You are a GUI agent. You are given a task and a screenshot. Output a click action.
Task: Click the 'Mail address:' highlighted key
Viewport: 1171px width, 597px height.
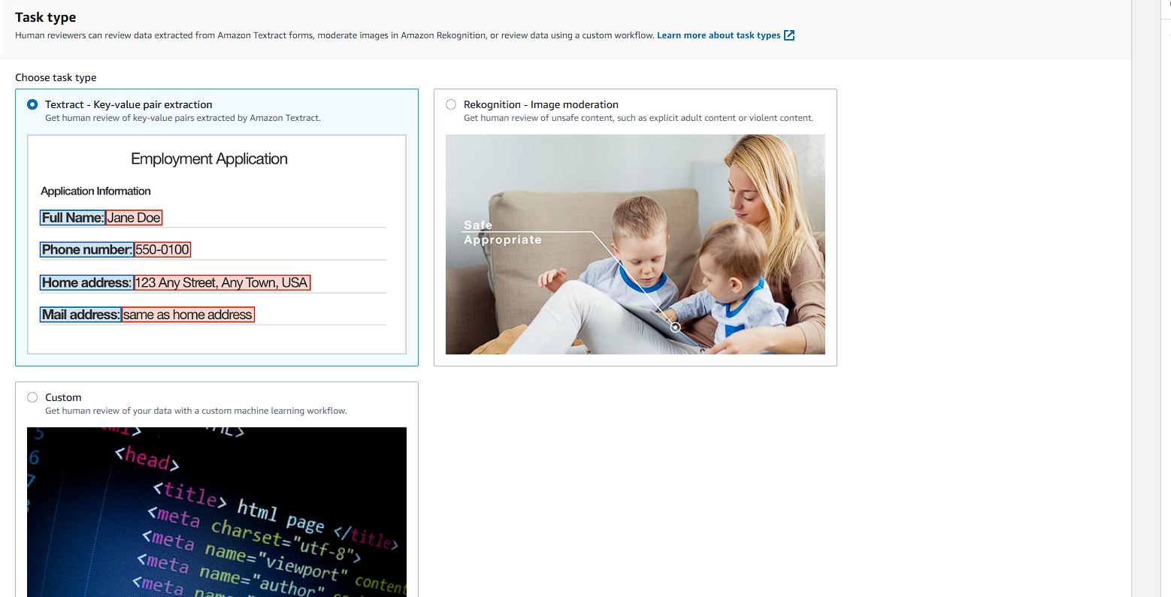click(x=80, y=315)
